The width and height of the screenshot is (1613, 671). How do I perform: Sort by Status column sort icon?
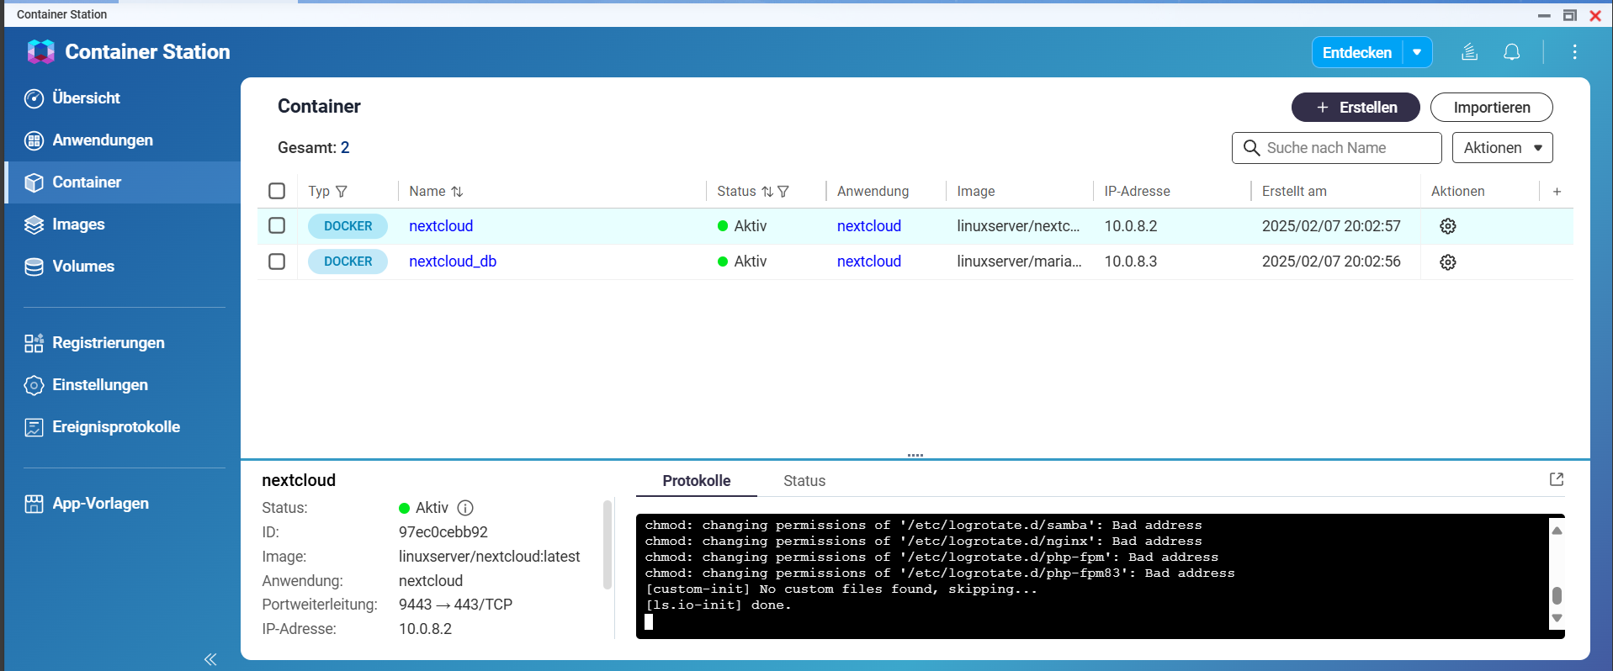pos(767,192)
